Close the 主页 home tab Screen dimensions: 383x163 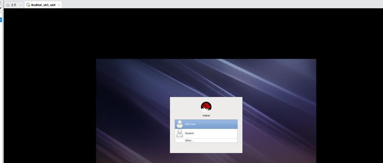tap(20, 5)
